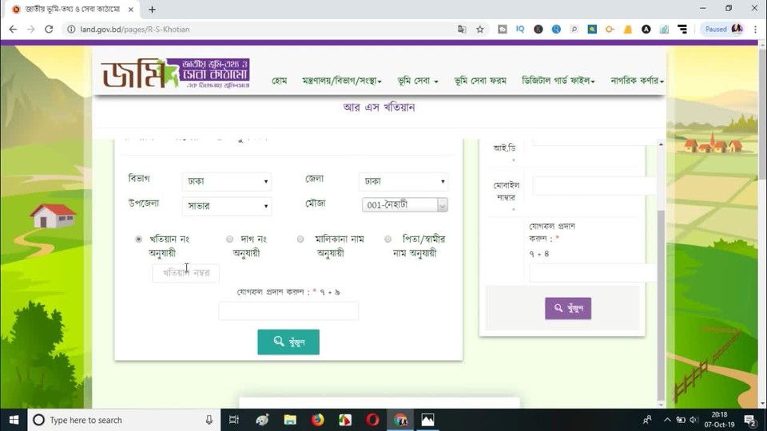Choose the মালিকানা নাম অনুযায়ী radio button
This screenshot has width=767, height=431.
pos(300,239)
